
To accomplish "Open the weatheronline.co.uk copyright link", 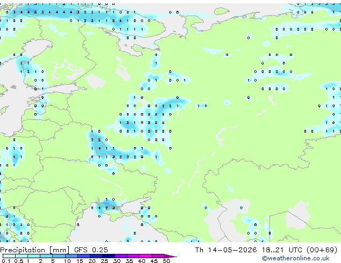I will click(296, 258).
